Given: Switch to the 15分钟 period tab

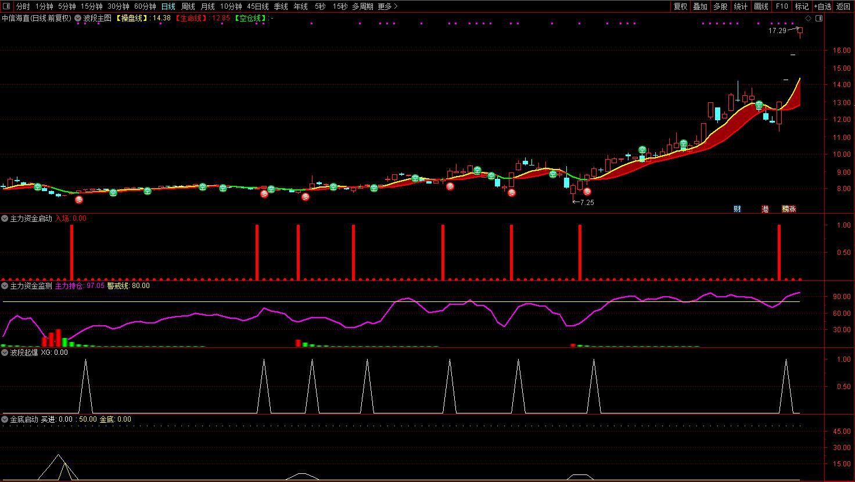Looking at the screenshot, I should pos(92,6).
